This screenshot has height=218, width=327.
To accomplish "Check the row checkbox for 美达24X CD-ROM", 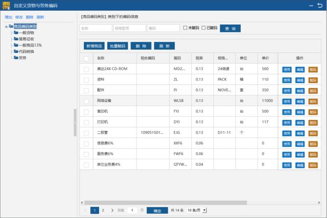I will (86, 68).
